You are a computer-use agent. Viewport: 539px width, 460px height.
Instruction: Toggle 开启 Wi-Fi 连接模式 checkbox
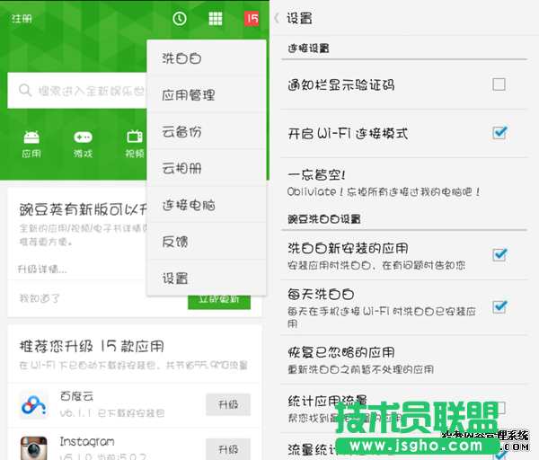[499, 133]
